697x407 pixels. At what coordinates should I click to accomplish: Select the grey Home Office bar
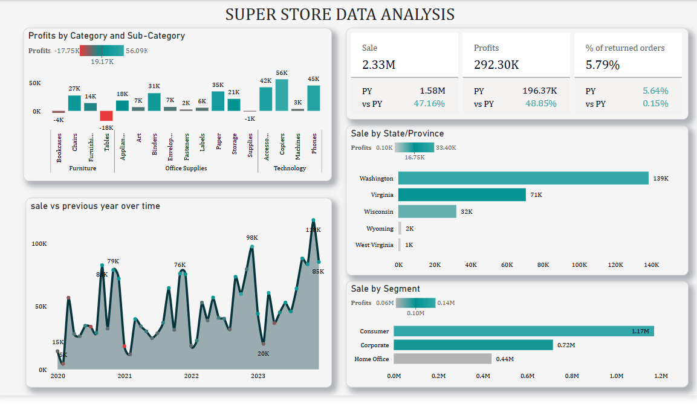point(442,359)
